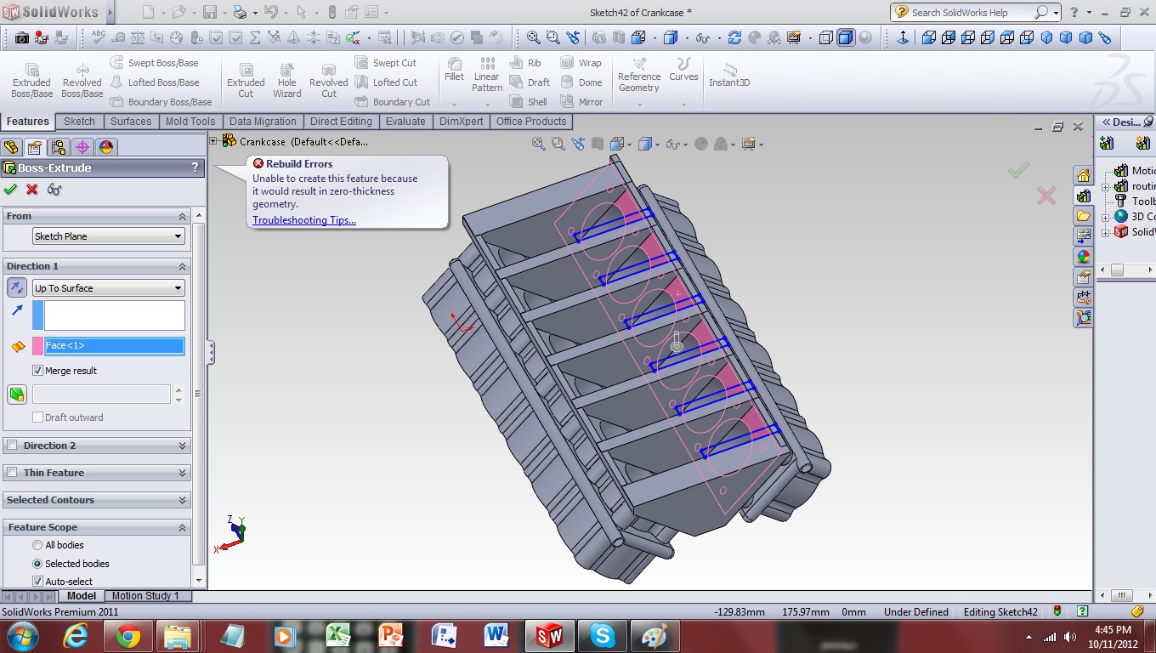Image resolution: width=1156 pixels, height=653 pixels.
Task: Switch to the Sketch tab
Action: coord(80,122)
